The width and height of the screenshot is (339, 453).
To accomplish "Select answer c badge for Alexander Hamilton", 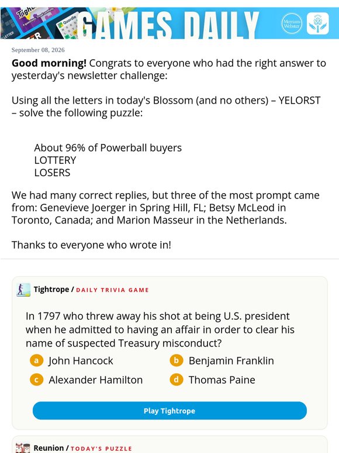I will click(36, 380).
